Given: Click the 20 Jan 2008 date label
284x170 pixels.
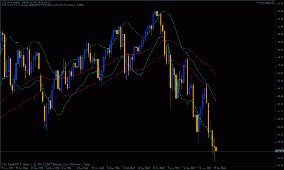Looking at the screenshot, I should (x=219, y=168).
